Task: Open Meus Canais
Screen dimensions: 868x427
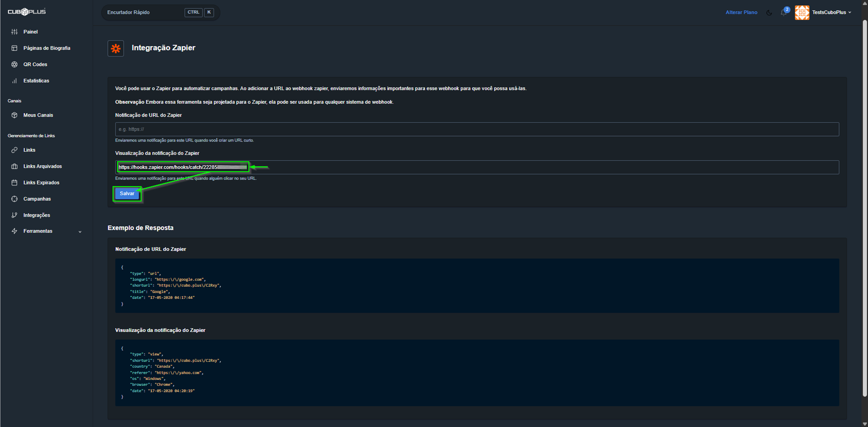Action: (38, 115)
